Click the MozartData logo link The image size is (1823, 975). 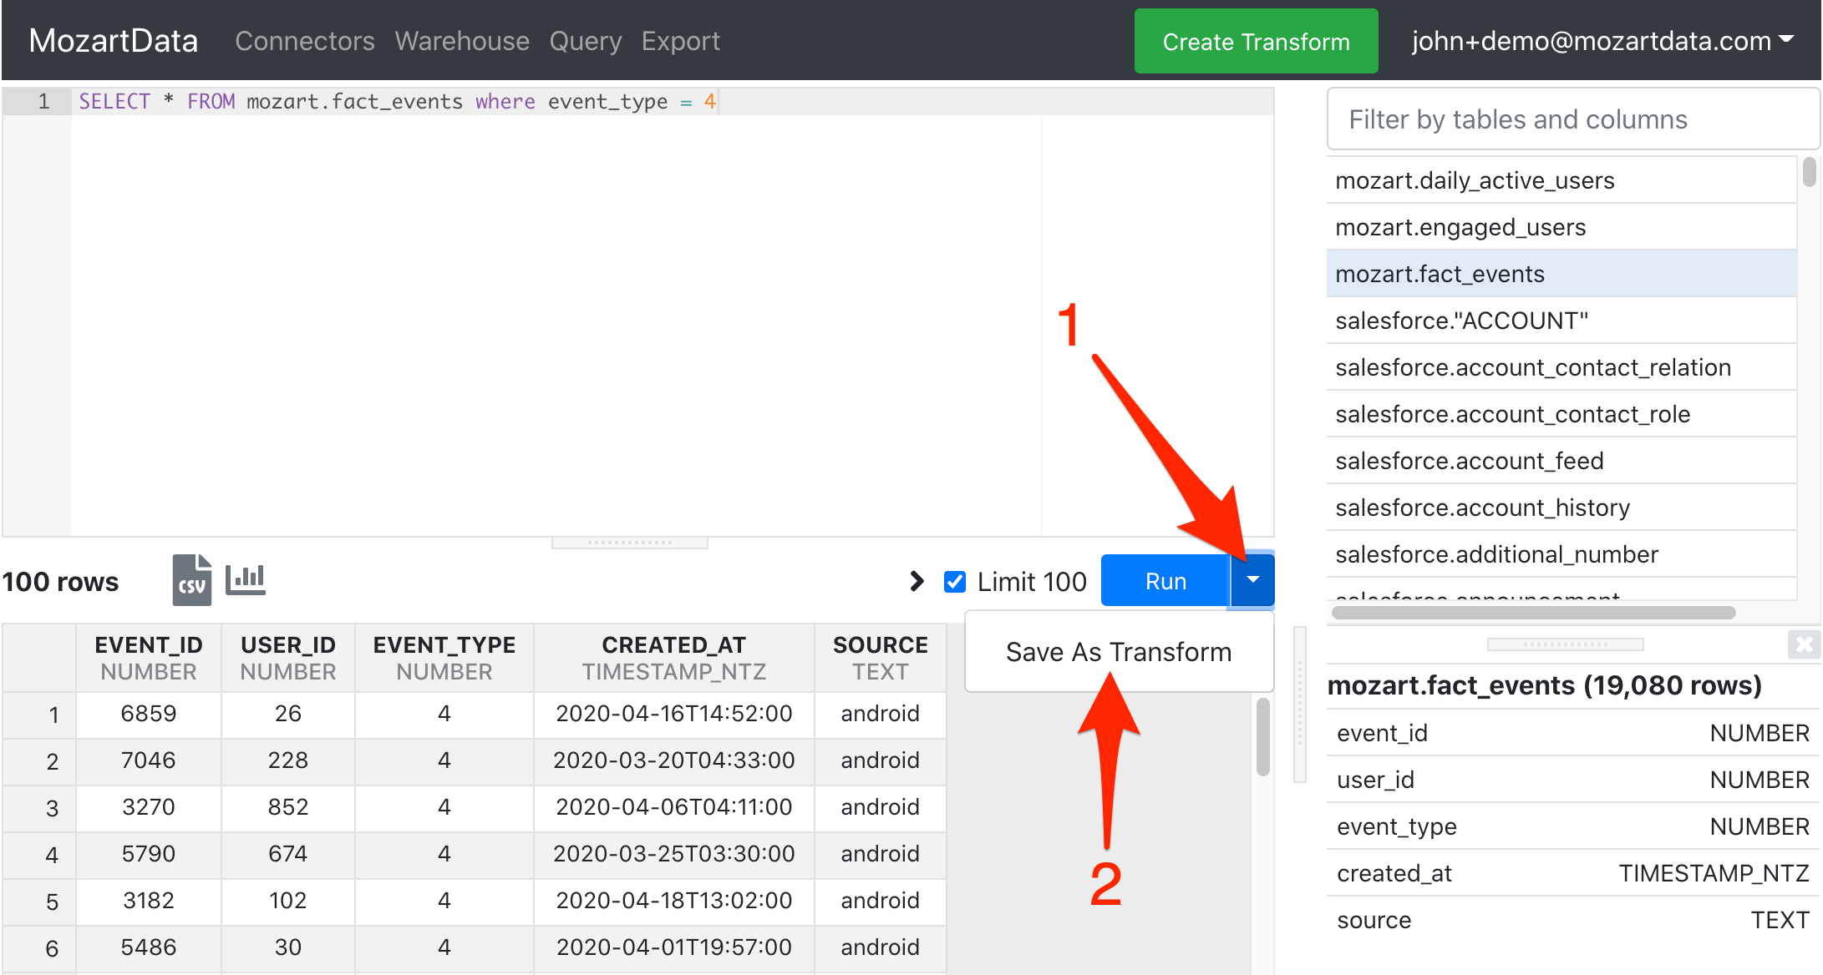click(x=114, y=41)
